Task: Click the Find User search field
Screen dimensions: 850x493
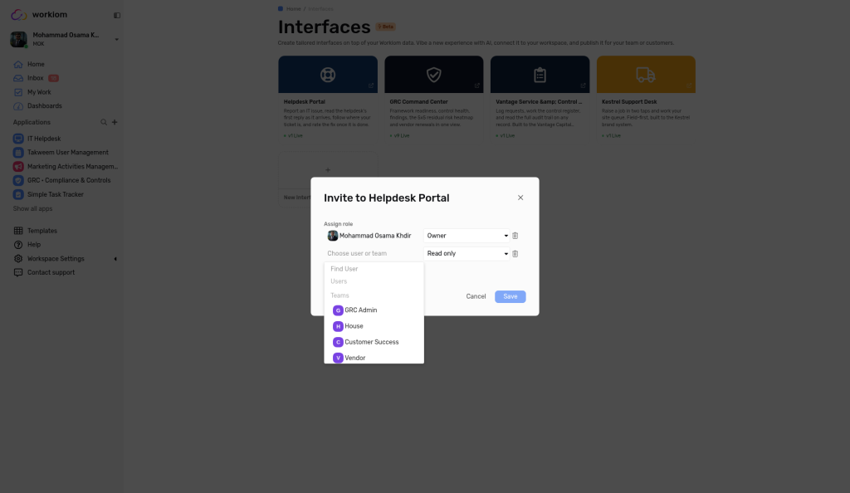Action: tap(374, 269)
